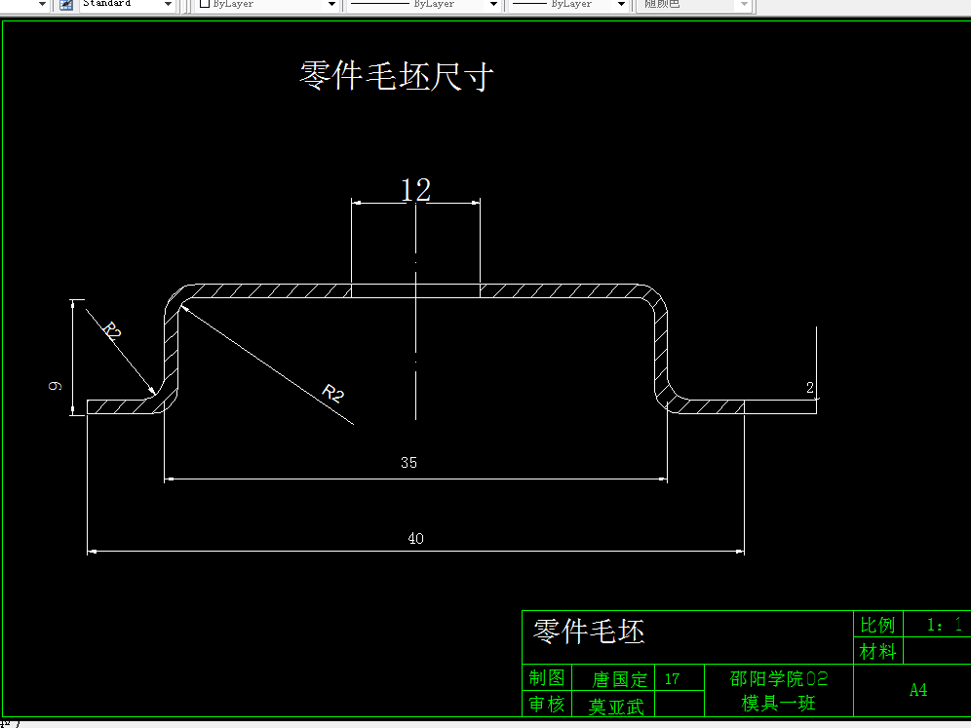Select the dimension labeled 12
Screen dimensions: 971x728
pyautogui.click(x=415, y=191)
